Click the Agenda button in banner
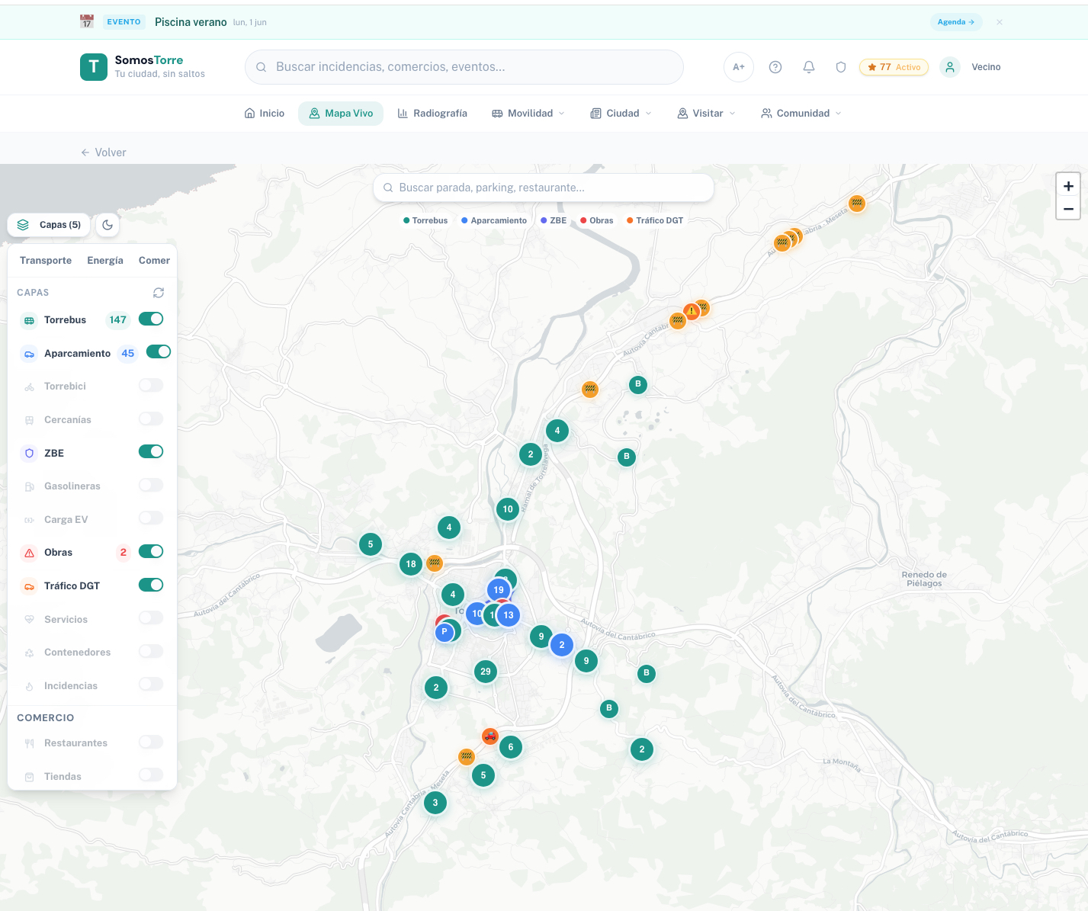The image size is (1088, 911). tap(956, 22)
